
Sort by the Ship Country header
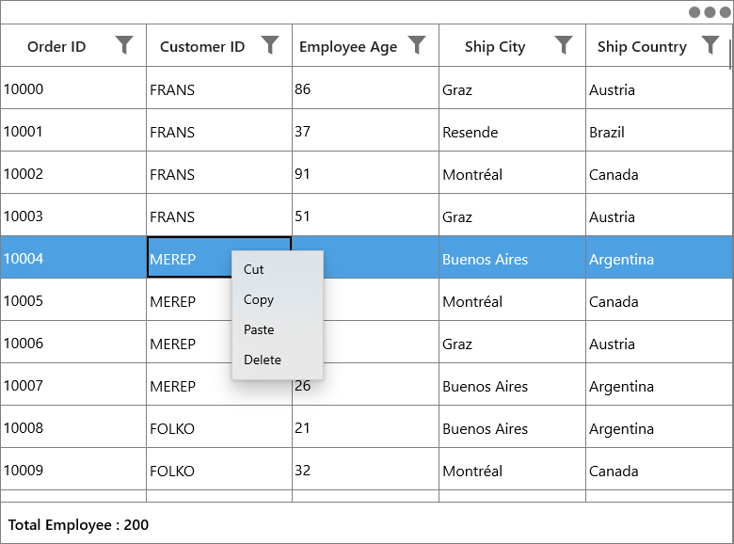[x=642, y=47]
